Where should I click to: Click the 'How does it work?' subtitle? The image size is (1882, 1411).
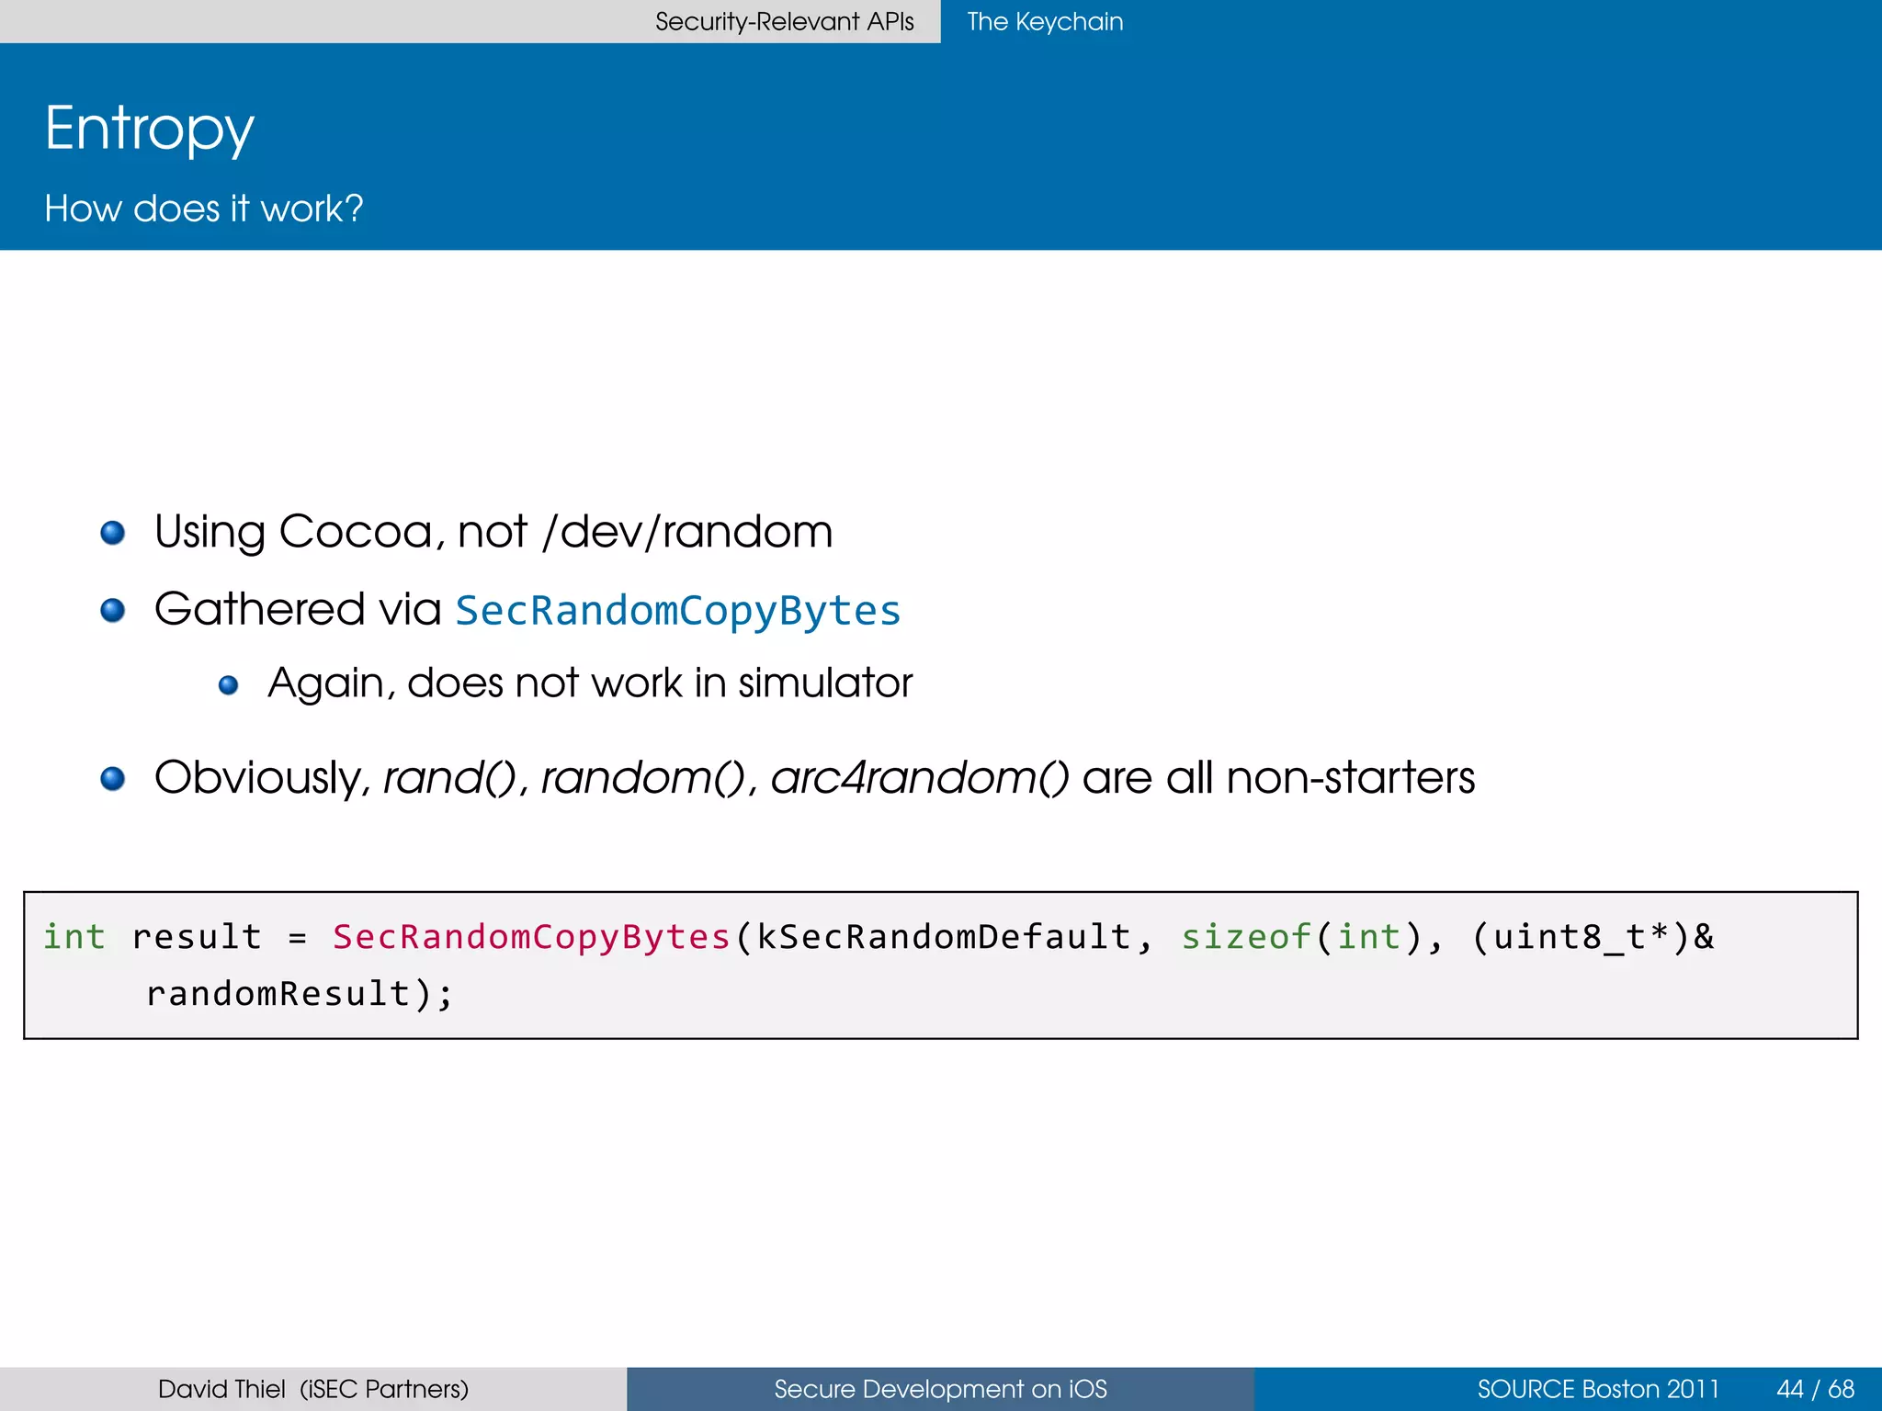click(x=204, y=209)
